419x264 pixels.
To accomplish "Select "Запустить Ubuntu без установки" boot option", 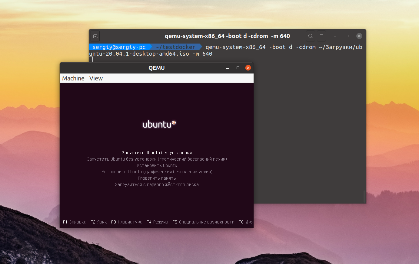I will click(157, 153).
